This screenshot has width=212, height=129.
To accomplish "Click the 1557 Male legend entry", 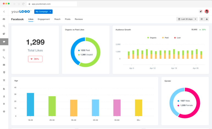I will [x=184, y=101].
